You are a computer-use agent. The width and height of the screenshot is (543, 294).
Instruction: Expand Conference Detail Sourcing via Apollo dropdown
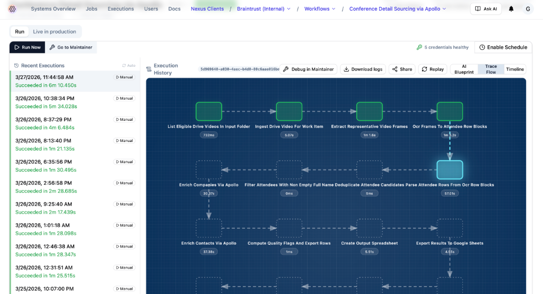pyautogui.click(x=398, y=9)
